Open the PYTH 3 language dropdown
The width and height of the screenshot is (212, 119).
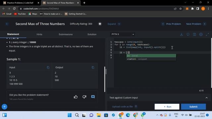[x=123, y=34]
